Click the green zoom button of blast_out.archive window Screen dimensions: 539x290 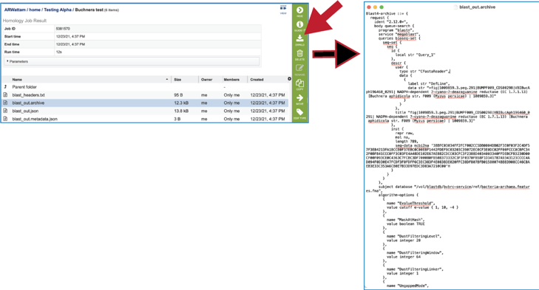(382, 7)
